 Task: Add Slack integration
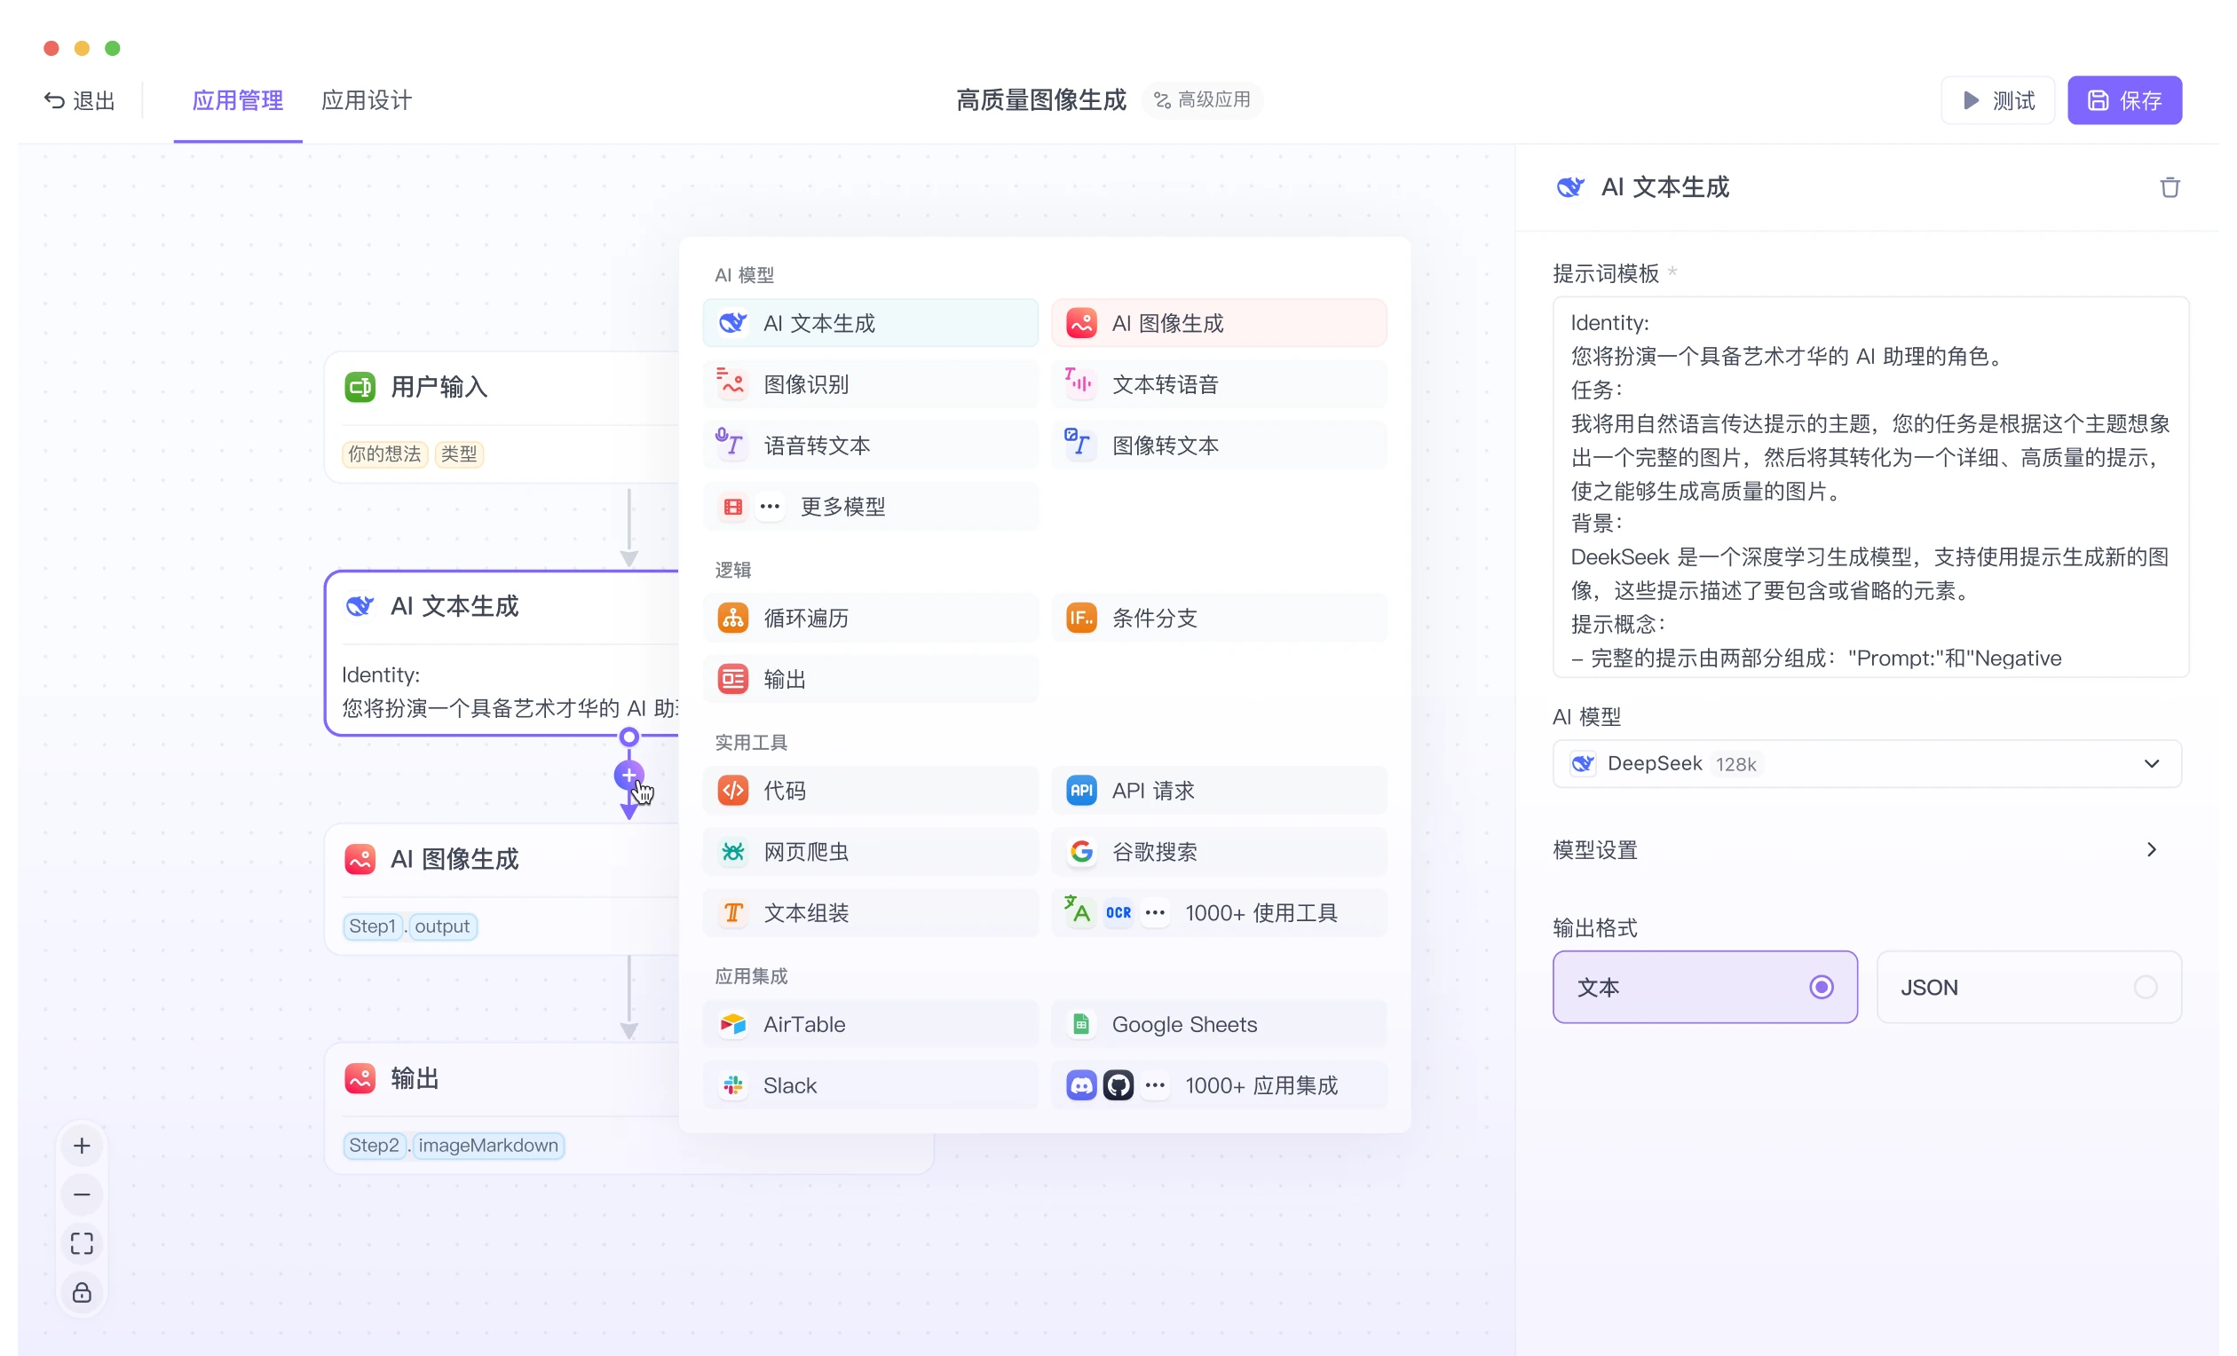pyautogui.click(x=870, y=1084)
